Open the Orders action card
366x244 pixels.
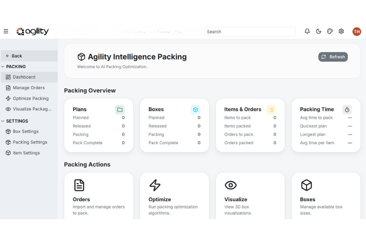tap(99, 196)
